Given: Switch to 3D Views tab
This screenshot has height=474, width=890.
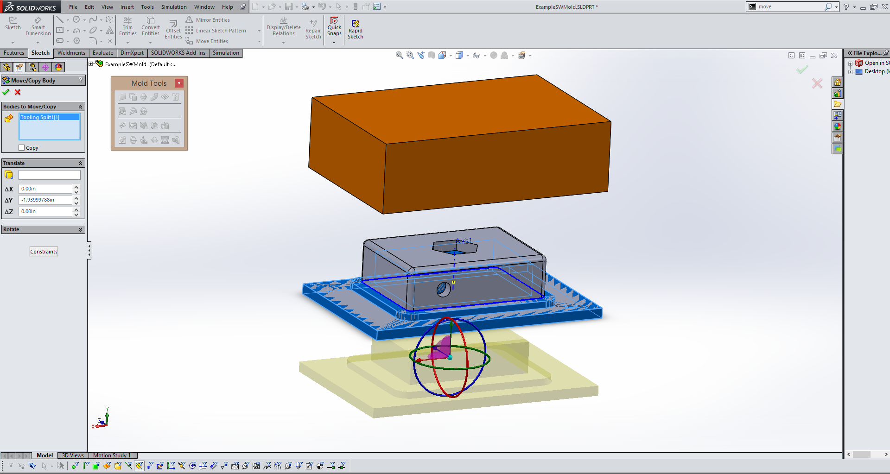Looking at the screenshot, I should click(x=73, y=455).
